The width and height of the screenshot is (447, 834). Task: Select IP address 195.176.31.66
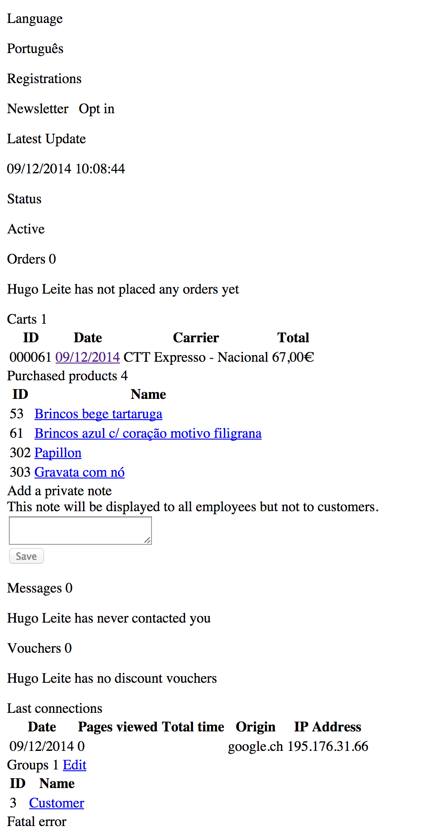pyautogui.click(x=328, y=746)
